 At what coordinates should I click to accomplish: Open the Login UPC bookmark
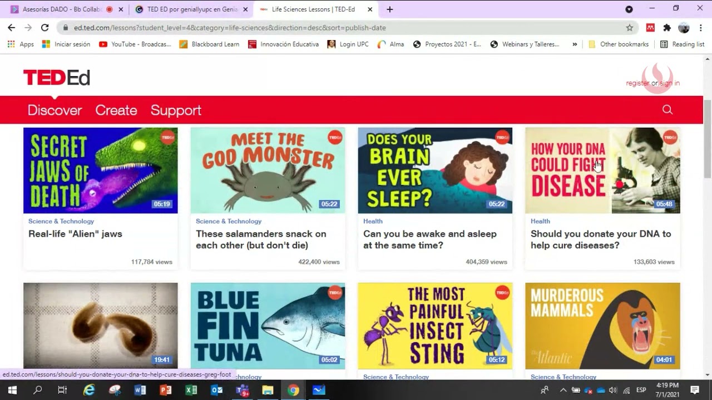click(348, 44)
